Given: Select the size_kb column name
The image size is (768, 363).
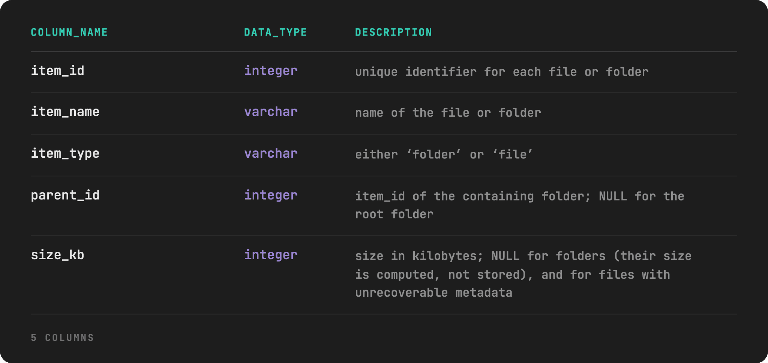Looking at the screenshot, I should (57, 255).
